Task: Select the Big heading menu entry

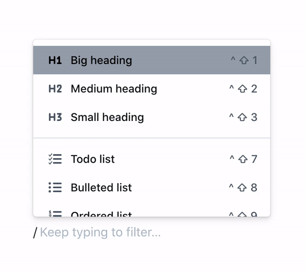Action: (151, 60)
